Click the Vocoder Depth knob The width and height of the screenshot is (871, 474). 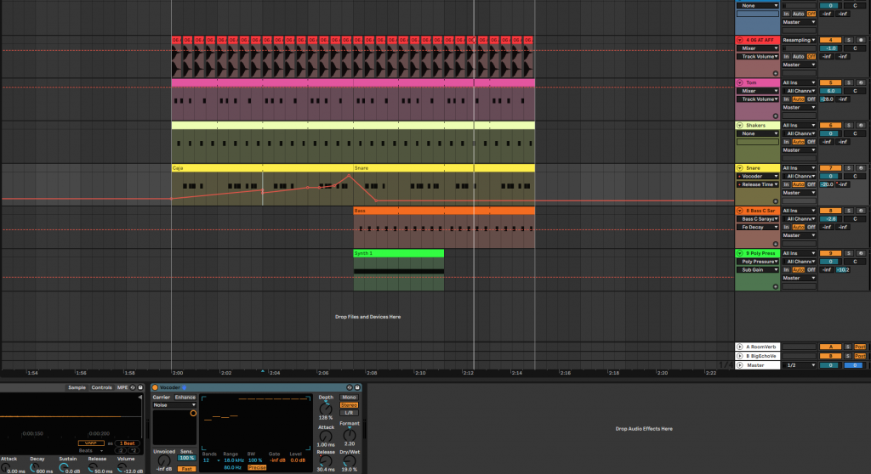click(x=326, y=409)
